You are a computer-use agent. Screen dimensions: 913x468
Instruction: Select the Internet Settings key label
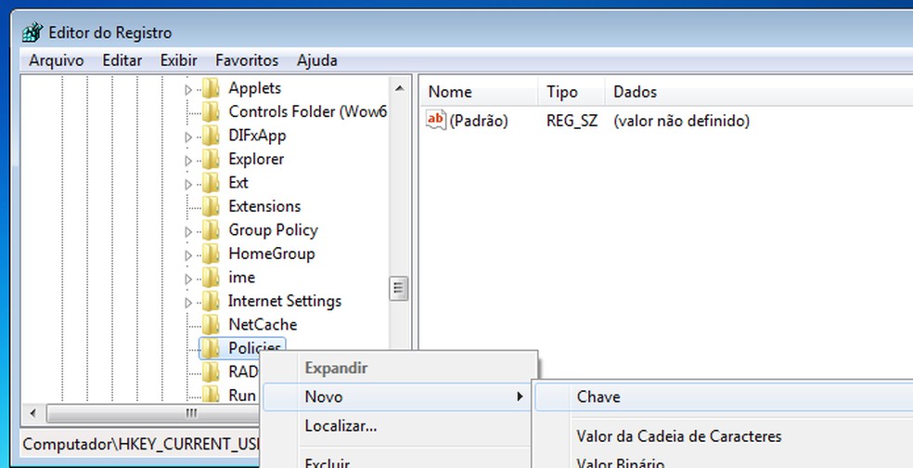284,301
